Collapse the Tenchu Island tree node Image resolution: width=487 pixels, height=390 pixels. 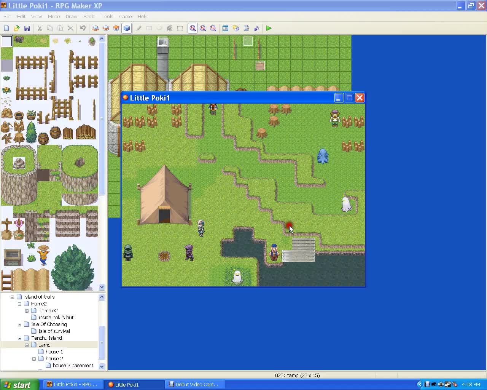(19, 338)
